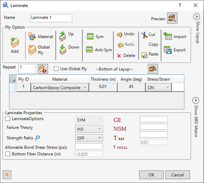Expand the Show ABD Matrix panel
This screenshot has height=183, width=204.
click(195, 100)
